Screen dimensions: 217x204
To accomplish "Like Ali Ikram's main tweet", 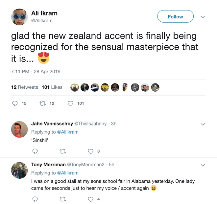I will (70, 103).
